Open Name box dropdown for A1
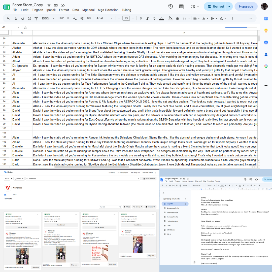This screenshot has height=272, width=272. point(19,27)
